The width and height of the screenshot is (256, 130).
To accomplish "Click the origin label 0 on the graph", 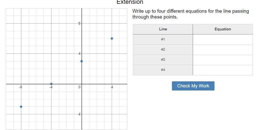I will pyautogui.click(x=79, y=87).
